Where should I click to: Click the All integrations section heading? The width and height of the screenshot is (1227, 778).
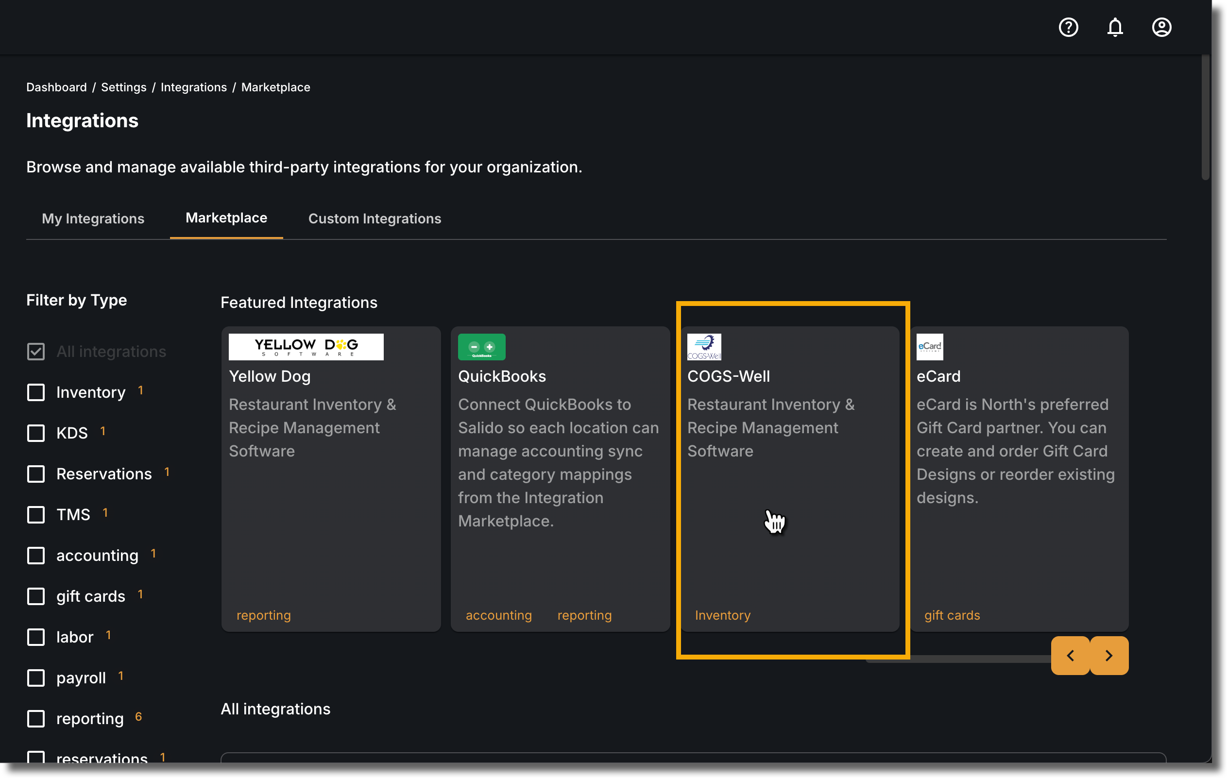click(276, 709)
